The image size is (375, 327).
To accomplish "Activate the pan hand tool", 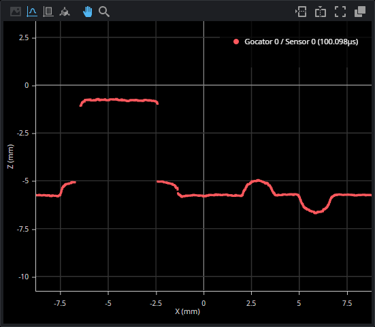I will pos(88,12).
